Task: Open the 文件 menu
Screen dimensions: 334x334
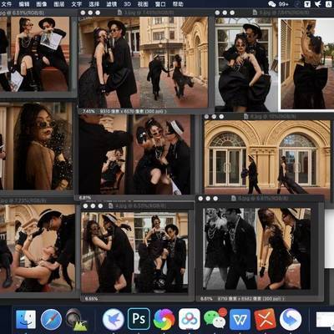Action: (x=7, y=4)
